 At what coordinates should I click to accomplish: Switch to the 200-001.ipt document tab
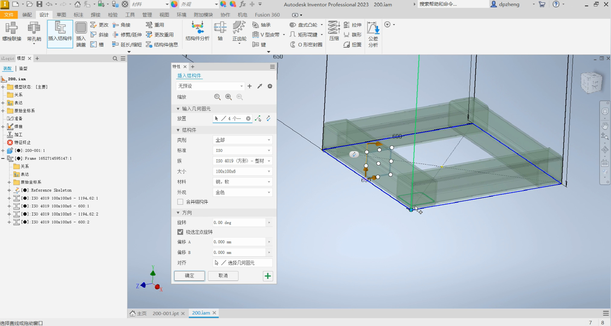166,313
